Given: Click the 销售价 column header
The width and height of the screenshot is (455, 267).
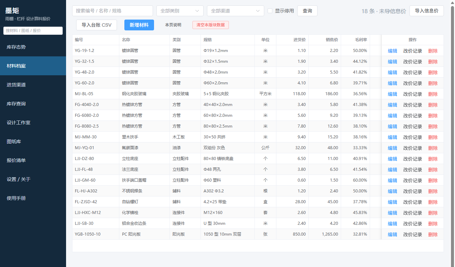Looking at the screenshot, I should [x=325, y=40].
